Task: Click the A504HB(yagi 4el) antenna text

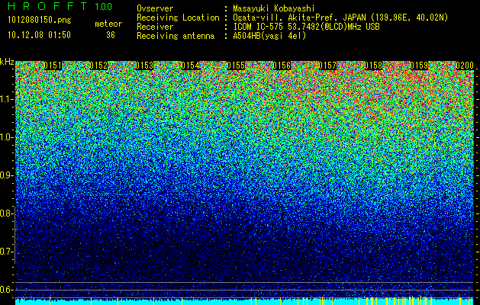Action: click(269, 36)
